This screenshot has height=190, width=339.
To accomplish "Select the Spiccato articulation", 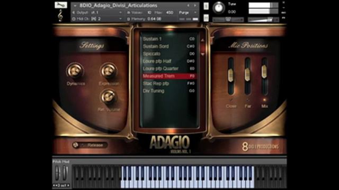I will pos(169,54).
